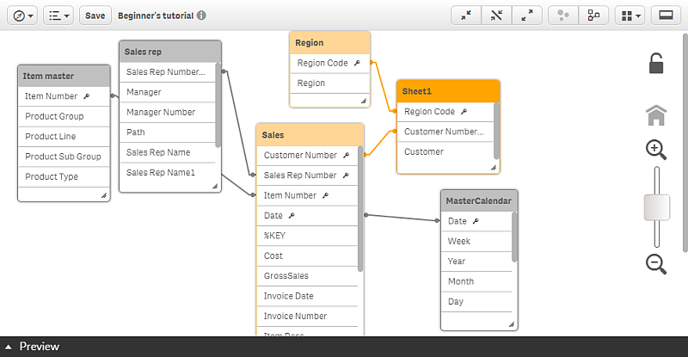Click the unlock padlock icon
The height and width of the screenshot is (357, 688).
(x=656, y=64)
